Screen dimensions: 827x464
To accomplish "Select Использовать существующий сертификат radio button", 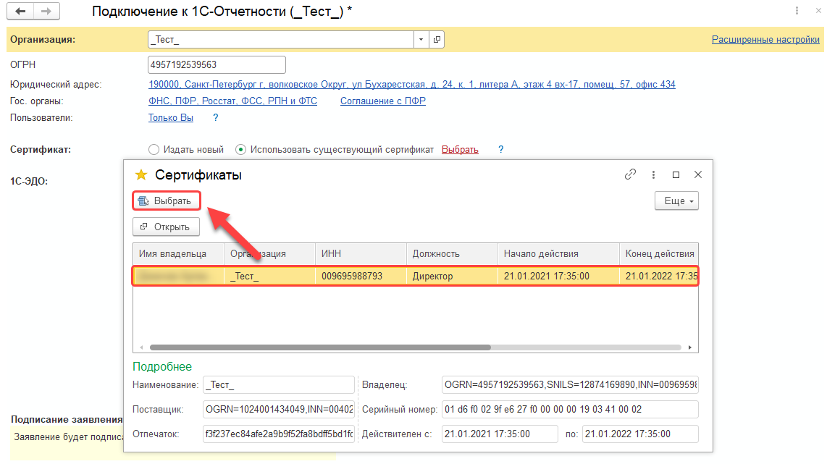I will [240, 150].
